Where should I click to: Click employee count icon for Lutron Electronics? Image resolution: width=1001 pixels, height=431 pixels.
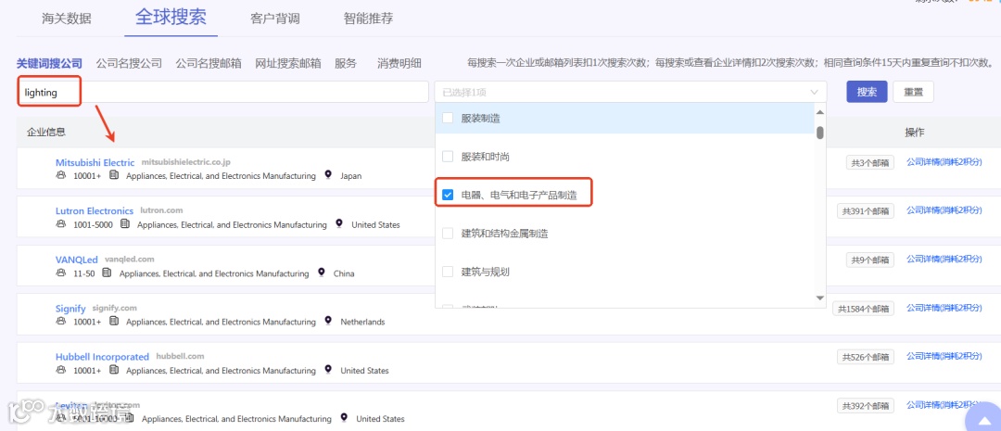pyautogui.click(x=61, y=223)
